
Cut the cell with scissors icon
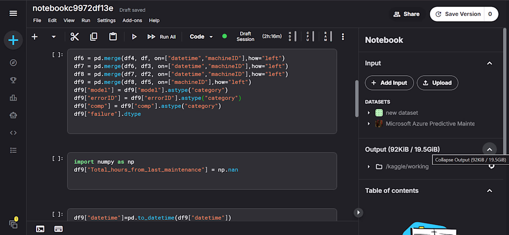(74, 37)
